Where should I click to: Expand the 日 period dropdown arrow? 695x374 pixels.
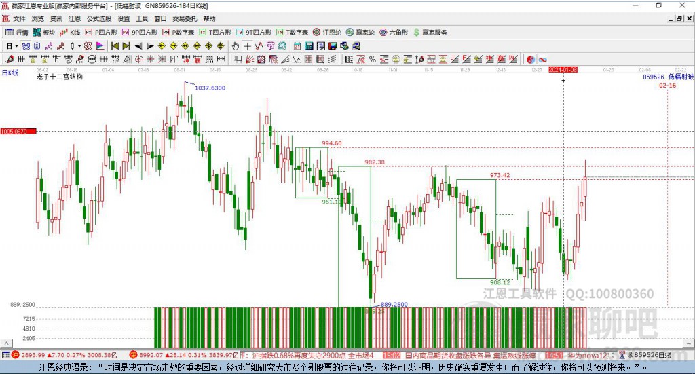pyautogui.click(x=16, y=45)
